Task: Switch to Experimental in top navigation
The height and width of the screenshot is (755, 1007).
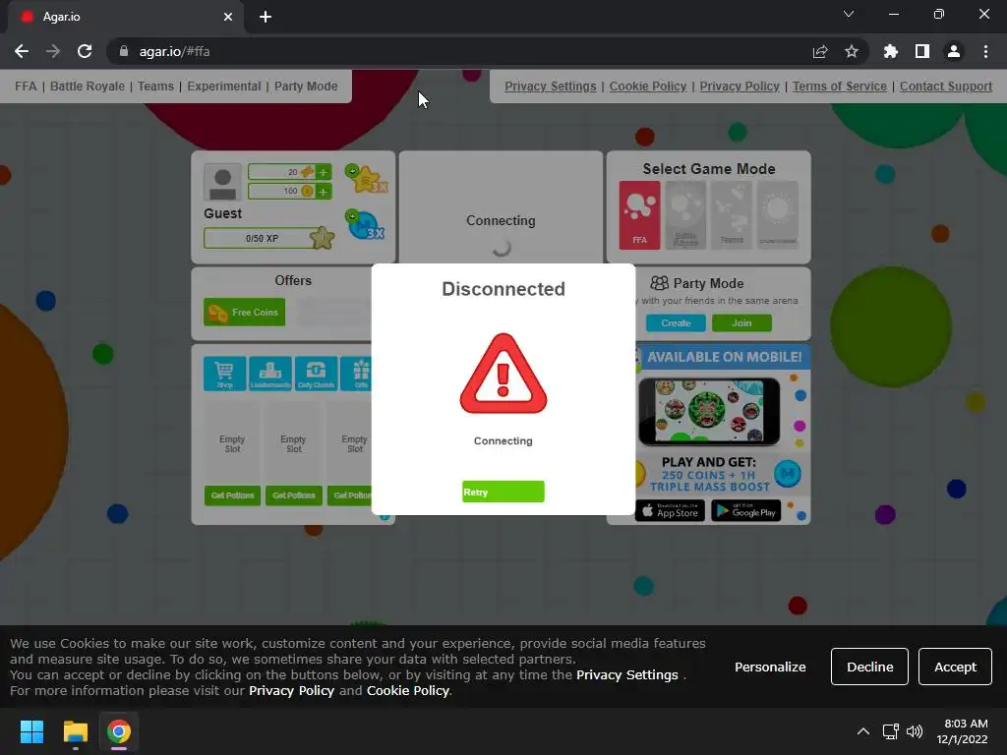Action: (224, 87)
